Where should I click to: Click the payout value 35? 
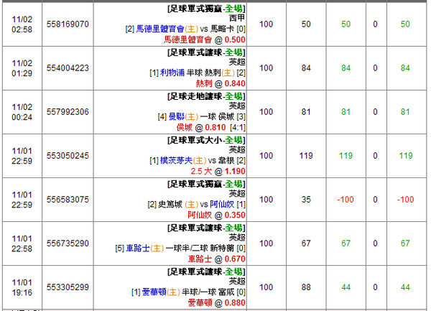click(306, 200)
